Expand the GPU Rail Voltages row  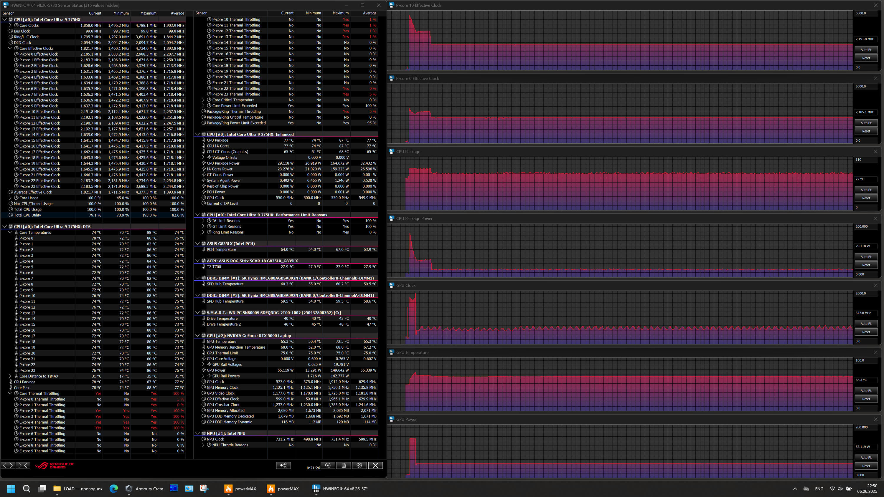click(x=203, y=364)
